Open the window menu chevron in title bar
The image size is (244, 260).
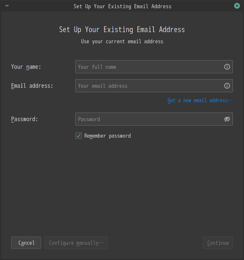[7, 6]
